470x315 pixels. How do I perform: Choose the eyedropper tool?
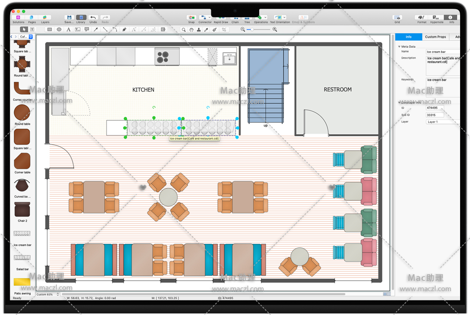pyautogui.click(x=206, y=30)
